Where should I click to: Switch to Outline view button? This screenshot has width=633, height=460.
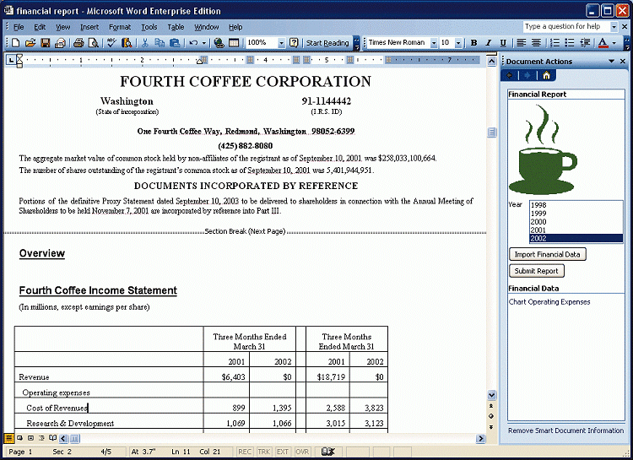[x=41, y=438]
